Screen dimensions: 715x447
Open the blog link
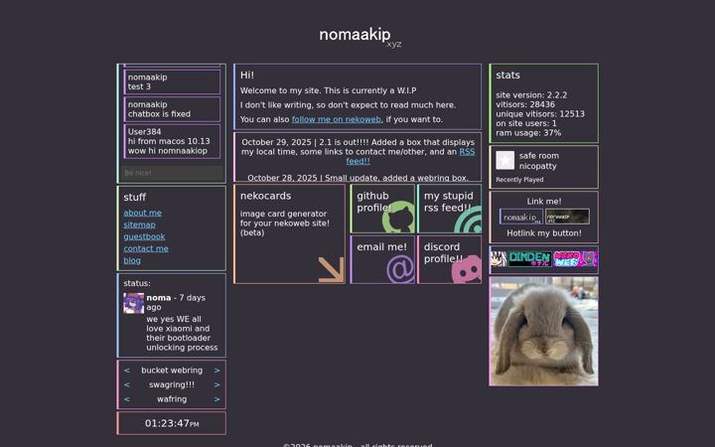[132, 260]
